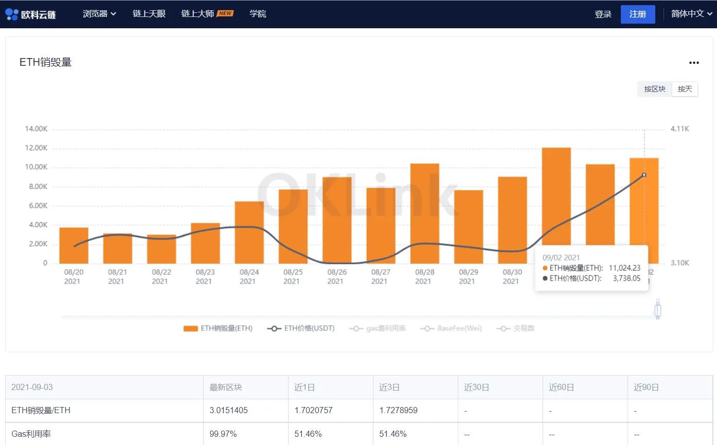Screen dimensions: 717x445
Task: Go to the 学院 menu item
Action: 258,14
